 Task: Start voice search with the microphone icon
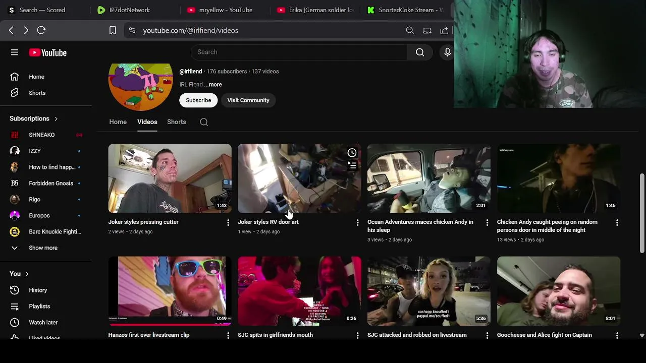[447, 52]
